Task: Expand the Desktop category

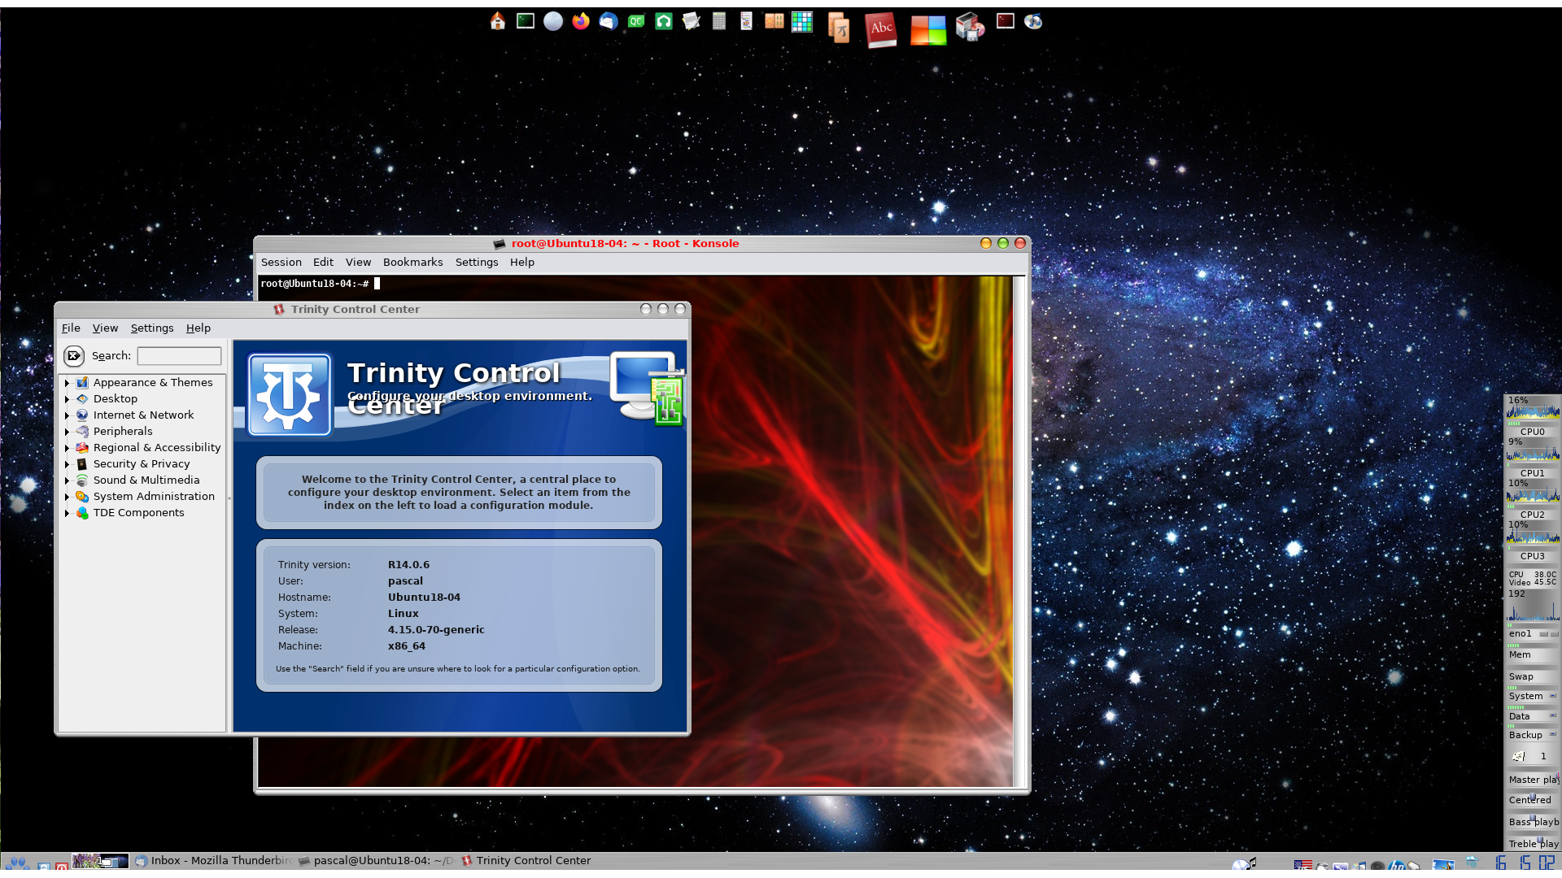Action: click(67, 398)
